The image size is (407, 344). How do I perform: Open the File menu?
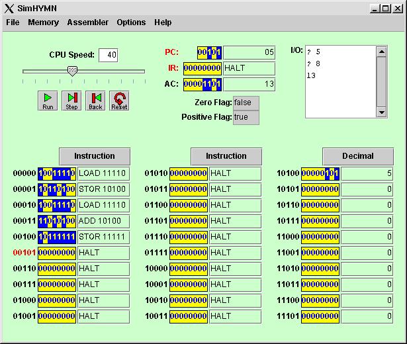(13, 22)
